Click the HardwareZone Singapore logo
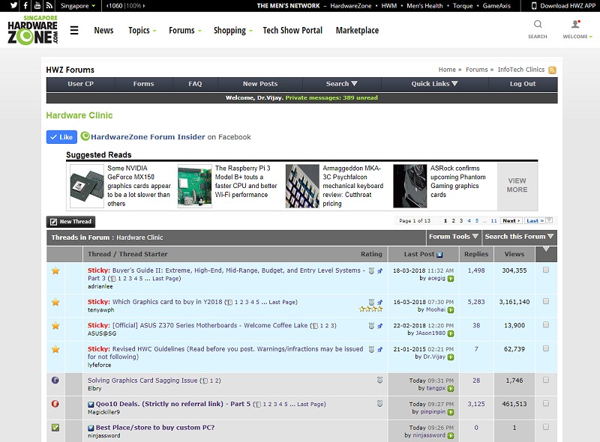 point(32,30)
